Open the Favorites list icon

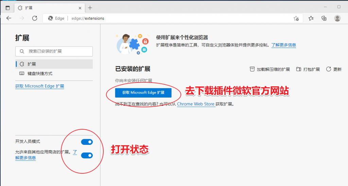(311, 18)
